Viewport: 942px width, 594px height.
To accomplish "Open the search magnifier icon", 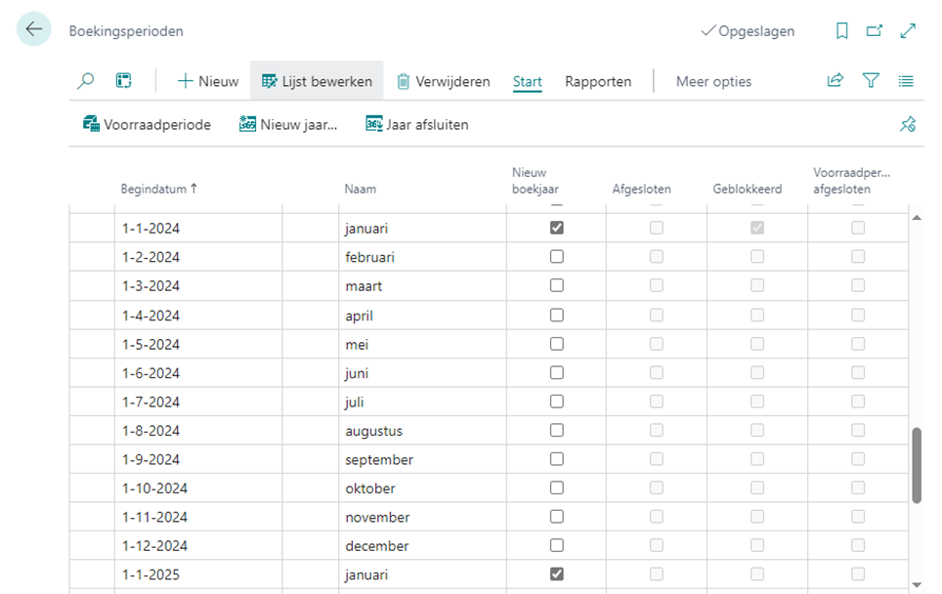I will pos(86,81).
